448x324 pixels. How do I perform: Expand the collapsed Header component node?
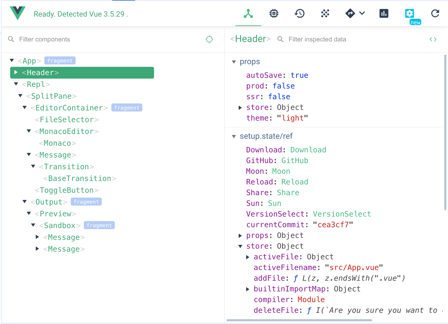tap(16, 72)
